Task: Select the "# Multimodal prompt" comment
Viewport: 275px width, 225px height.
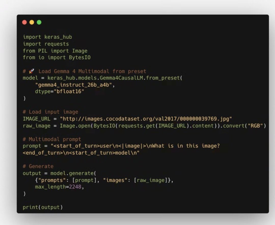Action: pyautogui.click(x=52, y=139)
